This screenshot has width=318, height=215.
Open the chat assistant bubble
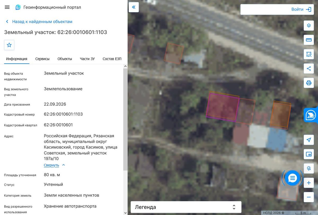click(293, 178)
